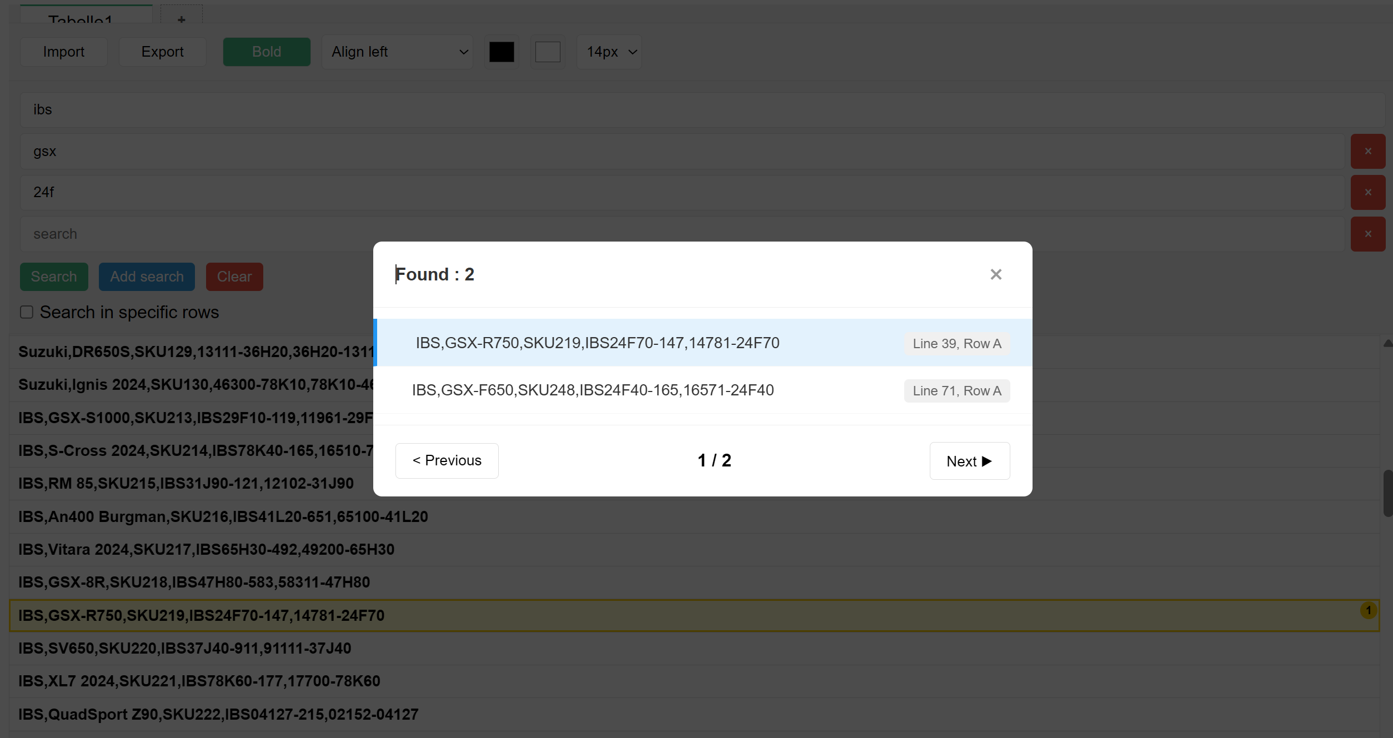This screenshot has width=1393, height=738.
Task: Click the Export button
Action: [162, 52]
